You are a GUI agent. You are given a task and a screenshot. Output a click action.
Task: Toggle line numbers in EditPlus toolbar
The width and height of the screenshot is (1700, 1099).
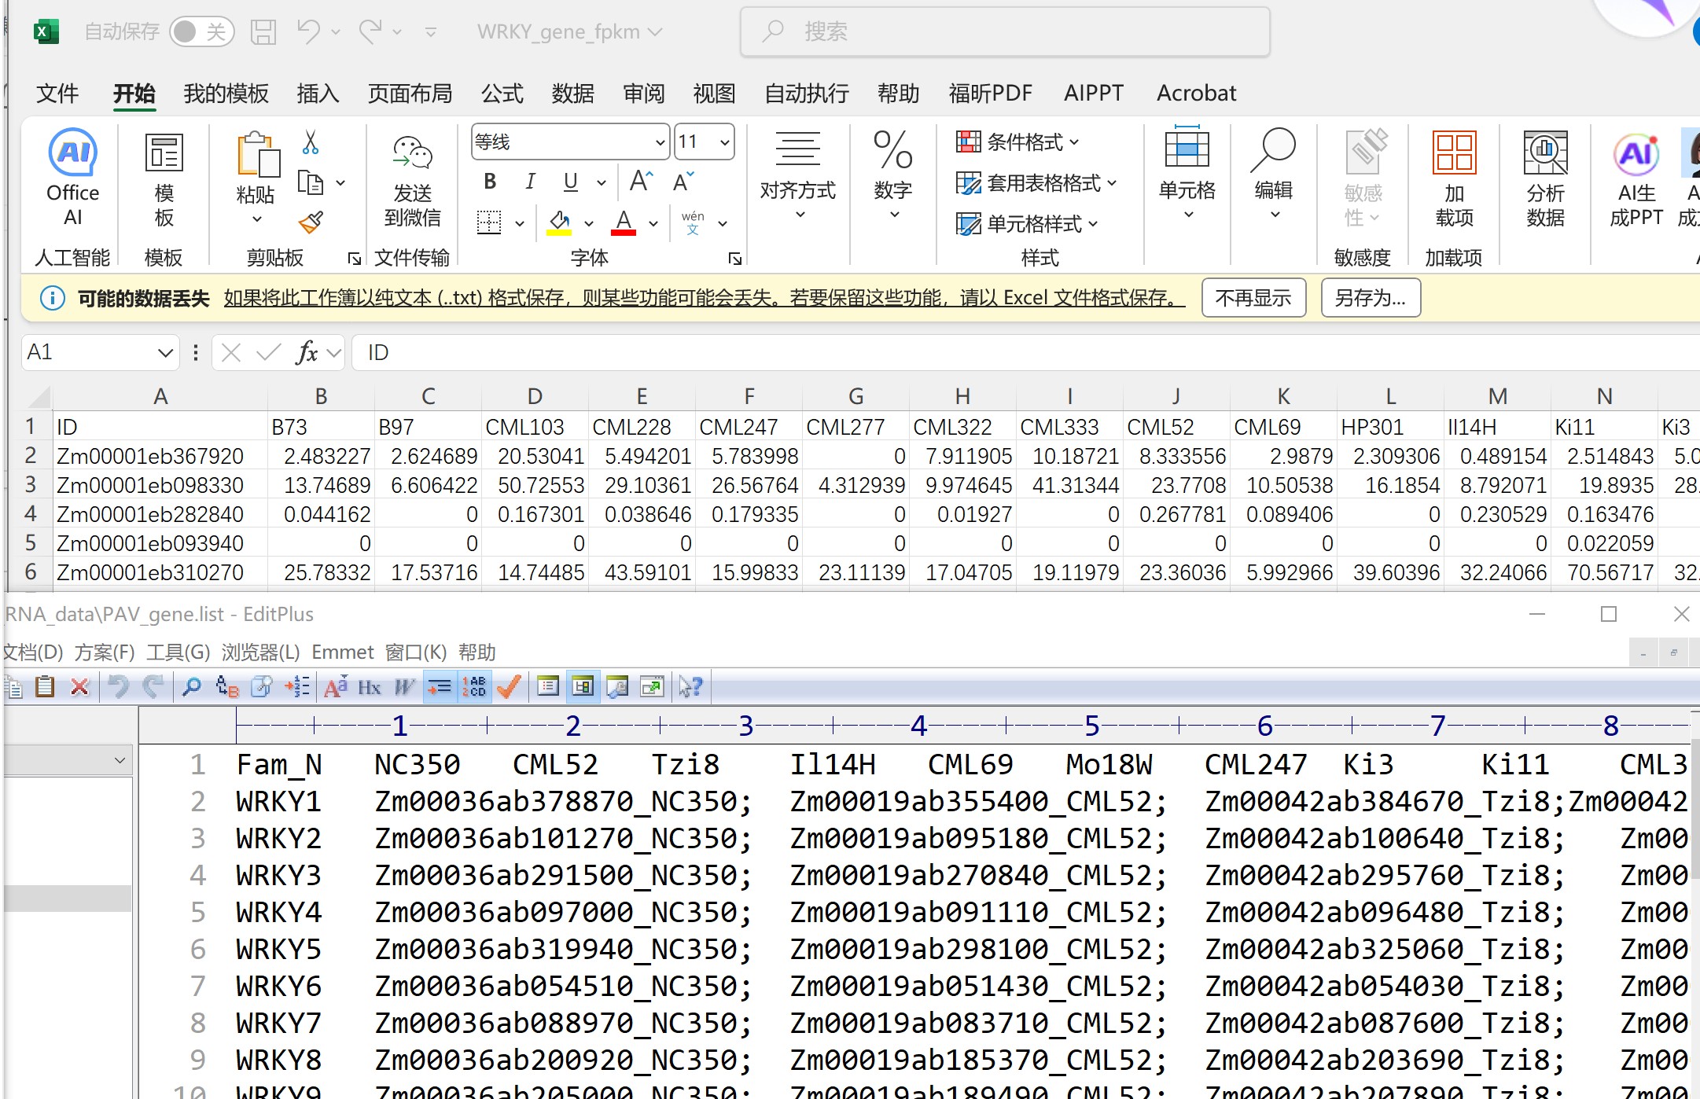tap(474, 686)
